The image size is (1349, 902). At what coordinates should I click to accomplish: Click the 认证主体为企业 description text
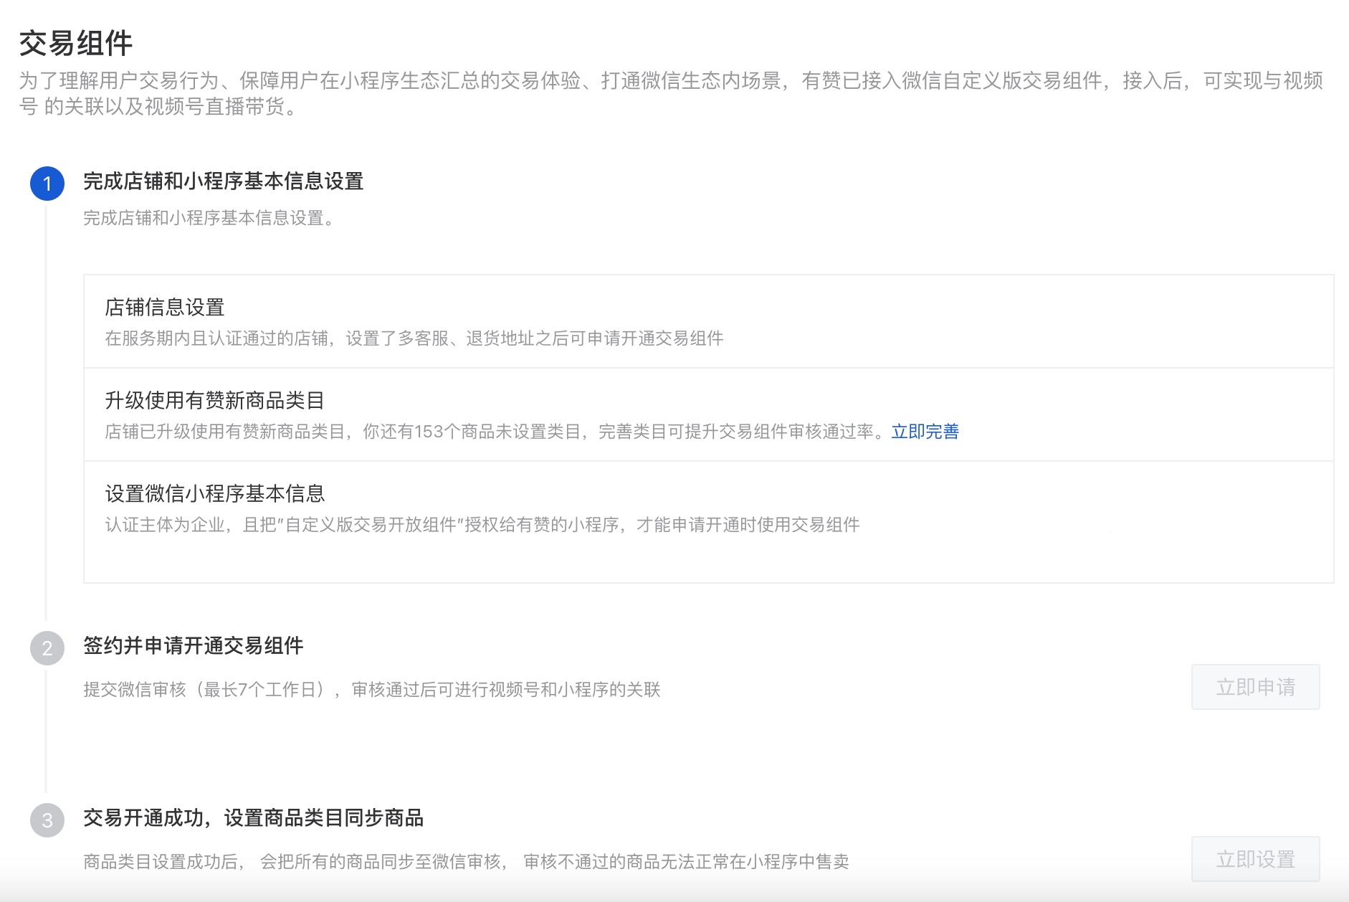[482, 525]
